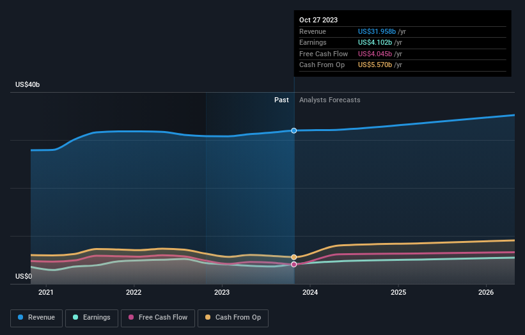The height and width of the screenshot is (335, 525).
Task: Click the Cash From Op value US$5.570b
Action: pos(375,65)
